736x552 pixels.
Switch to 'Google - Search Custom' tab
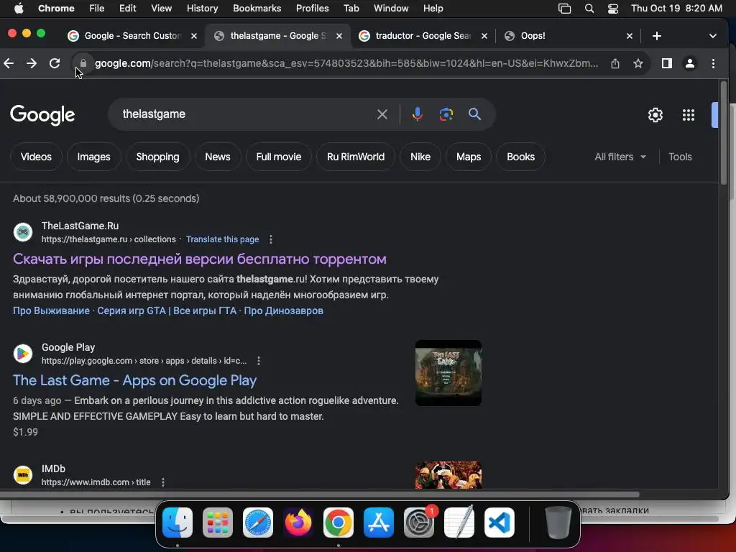tap(132, 36)
